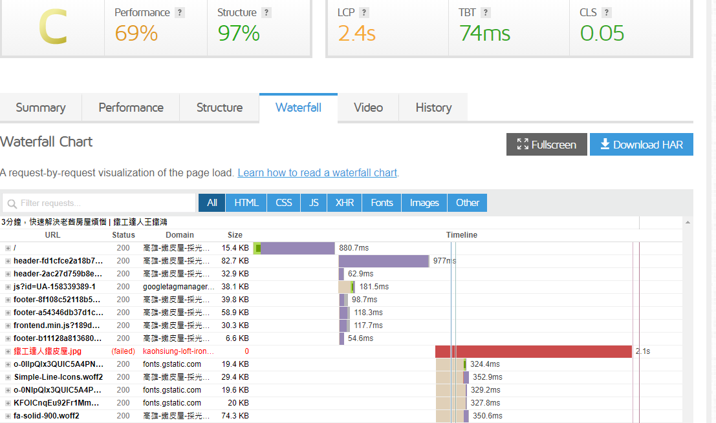716x423 pixels.
Task: Expand the js?id=UA-158339389-1 request row
Action: pos(8,287)
